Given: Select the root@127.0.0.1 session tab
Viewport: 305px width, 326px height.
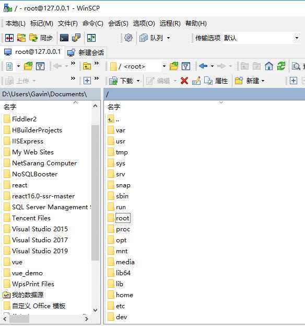Looking at the screenshot, I should click(x=32, y=52).
